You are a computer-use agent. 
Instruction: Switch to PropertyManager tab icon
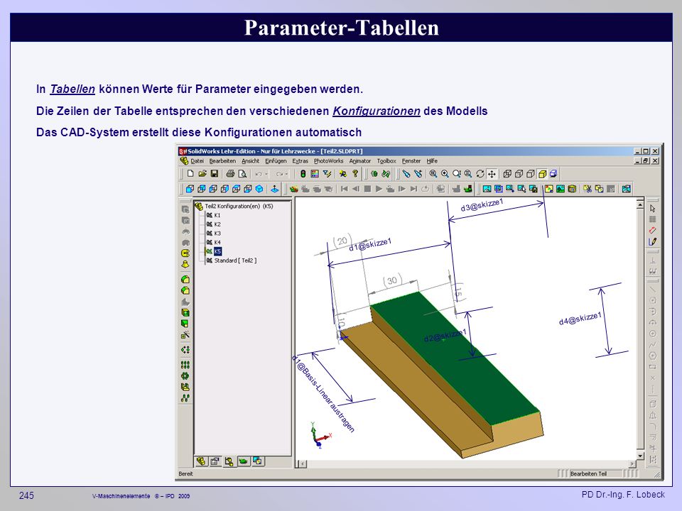[215, 461]
